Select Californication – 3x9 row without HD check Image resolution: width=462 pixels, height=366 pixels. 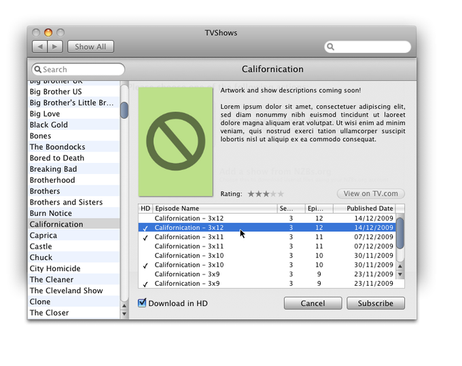(267, 274)
